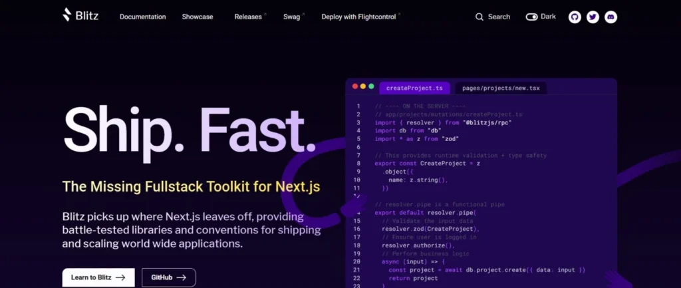681x288 pixels.
Task: Click the yellow dot in code window
Action: [363, 86]
